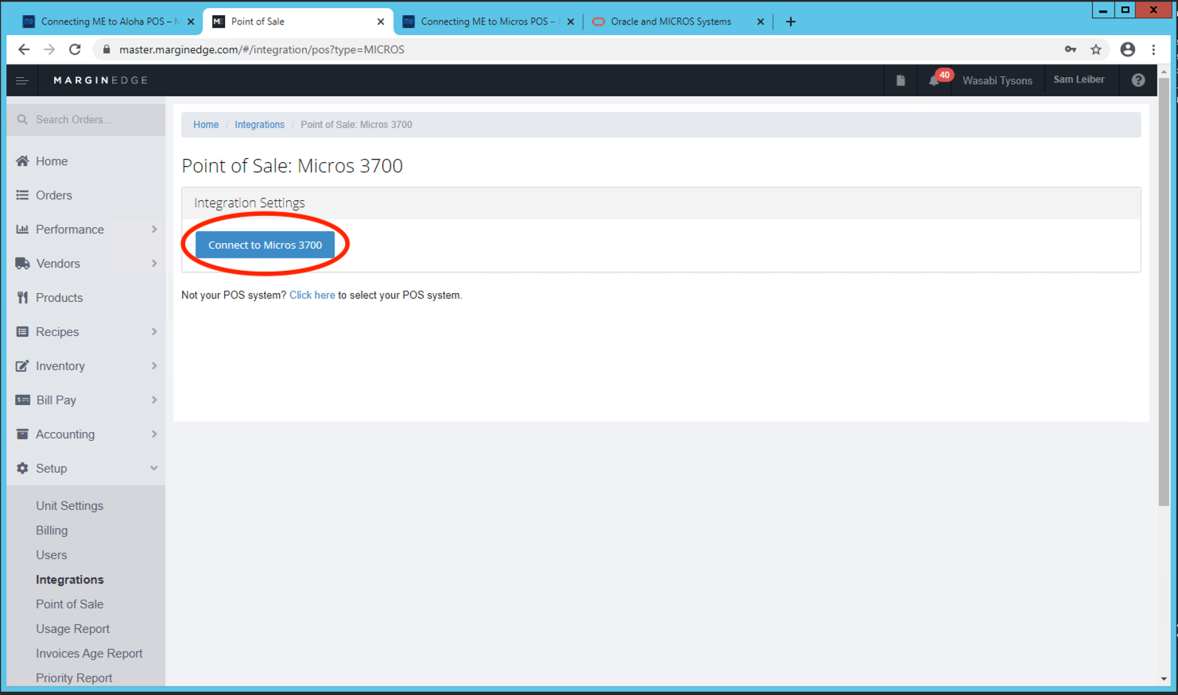Click the Home house icon in sidebar
The image size is (1178, 695).
click(22, 161)
